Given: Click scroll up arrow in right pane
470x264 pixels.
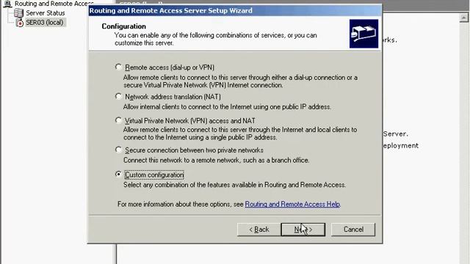Looking at the screenshot, I should (463, 18).
